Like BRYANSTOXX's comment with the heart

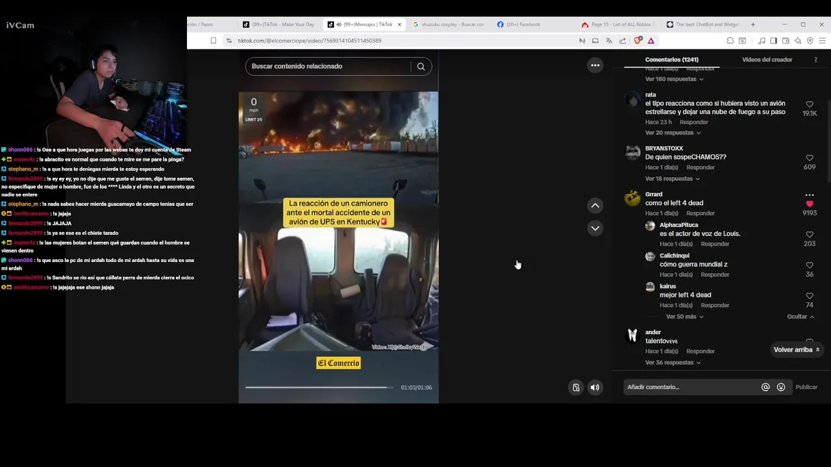[x=809, y=158]
